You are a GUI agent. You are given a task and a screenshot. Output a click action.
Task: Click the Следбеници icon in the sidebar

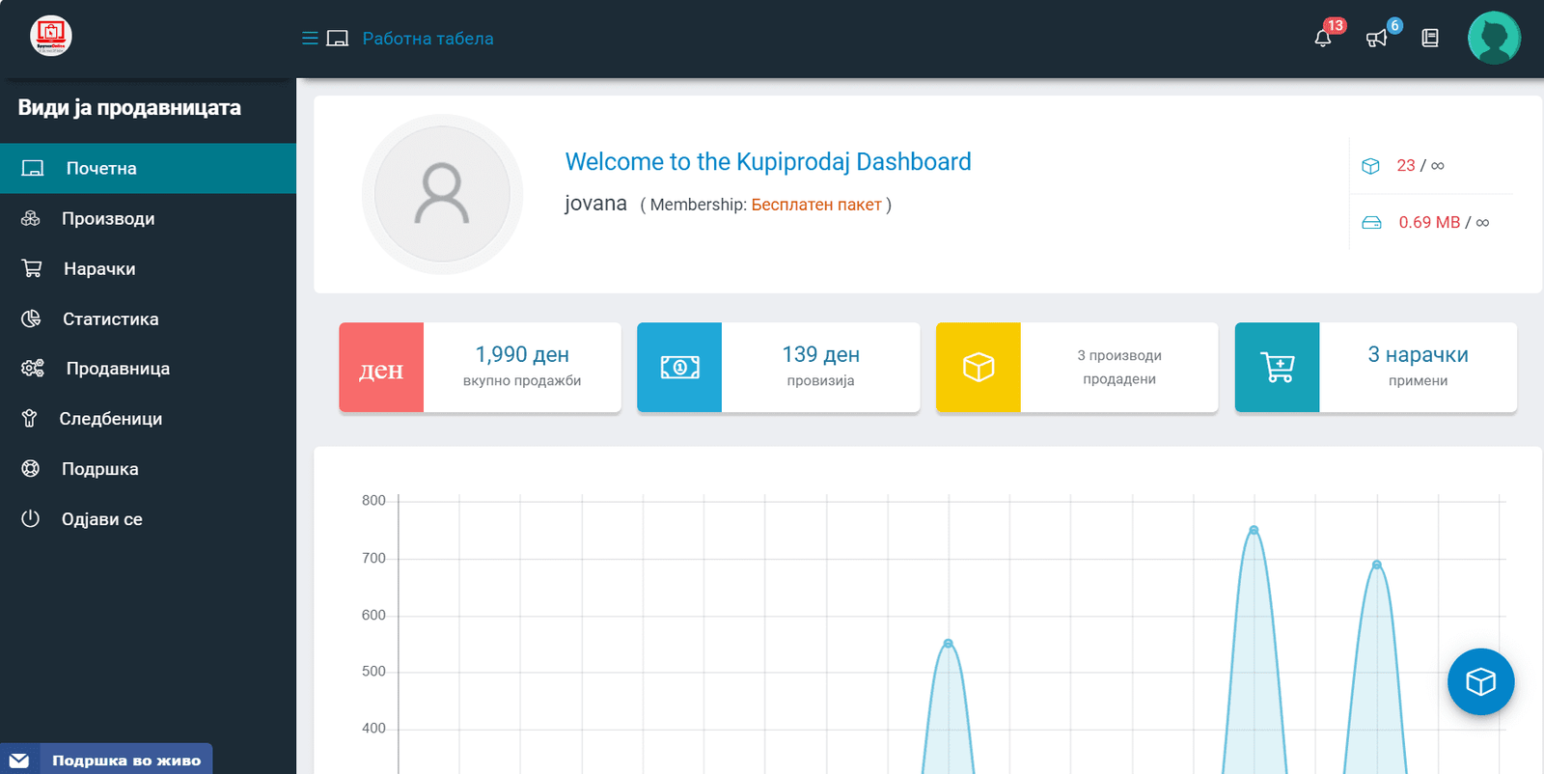tap(30, 418)
